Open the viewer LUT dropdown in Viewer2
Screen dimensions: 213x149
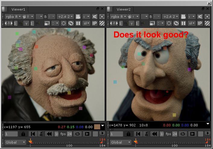192,23
